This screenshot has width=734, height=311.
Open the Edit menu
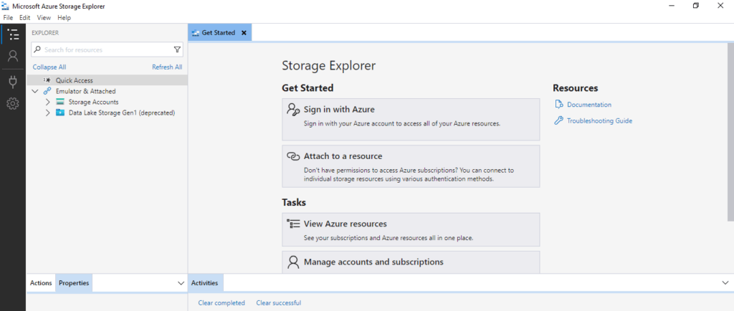(x=25, y=18)
